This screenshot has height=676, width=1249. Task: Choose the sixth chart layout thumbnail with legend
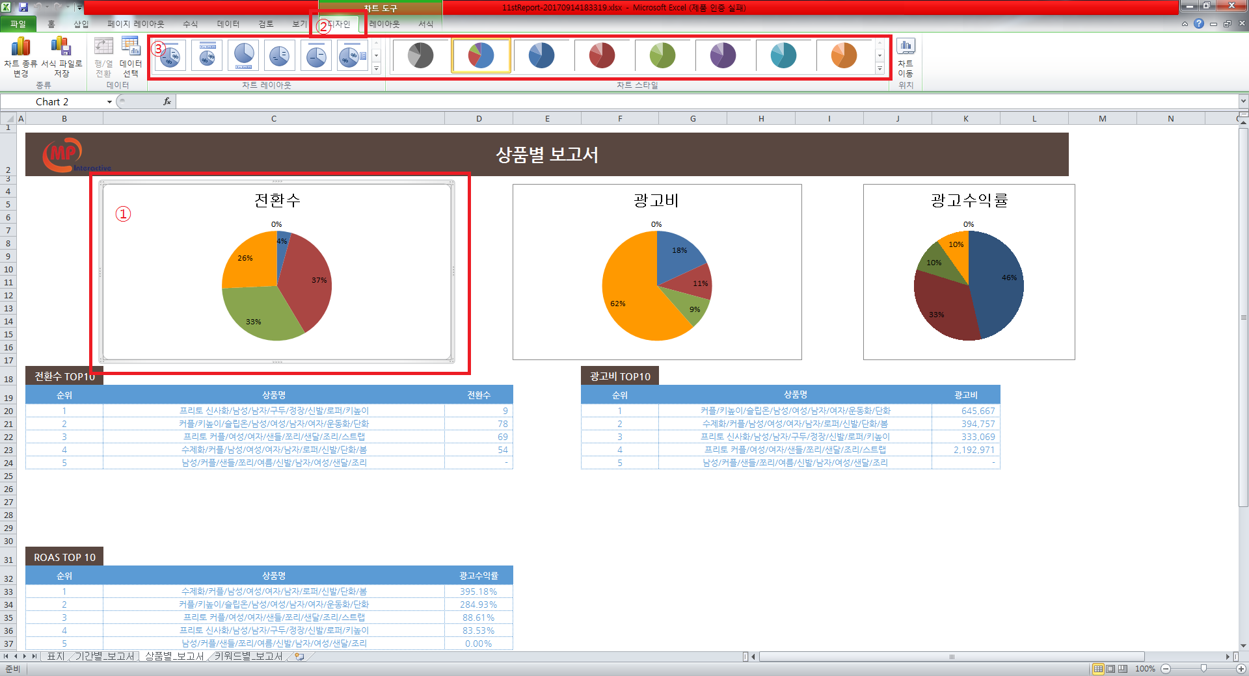coord(353,55)
